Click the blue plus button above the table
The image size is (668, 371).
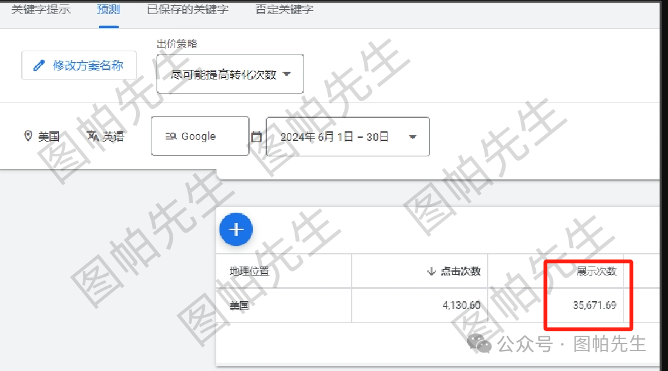click(x=236, y=229)
